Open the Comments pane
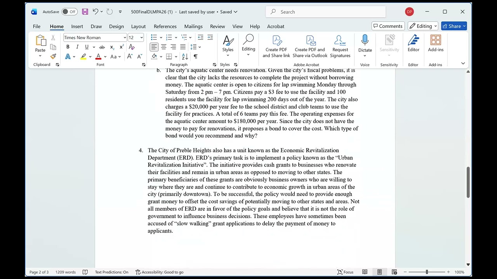Image resolution: width=497 pixels, height=279 pixels. coord(388,26)
